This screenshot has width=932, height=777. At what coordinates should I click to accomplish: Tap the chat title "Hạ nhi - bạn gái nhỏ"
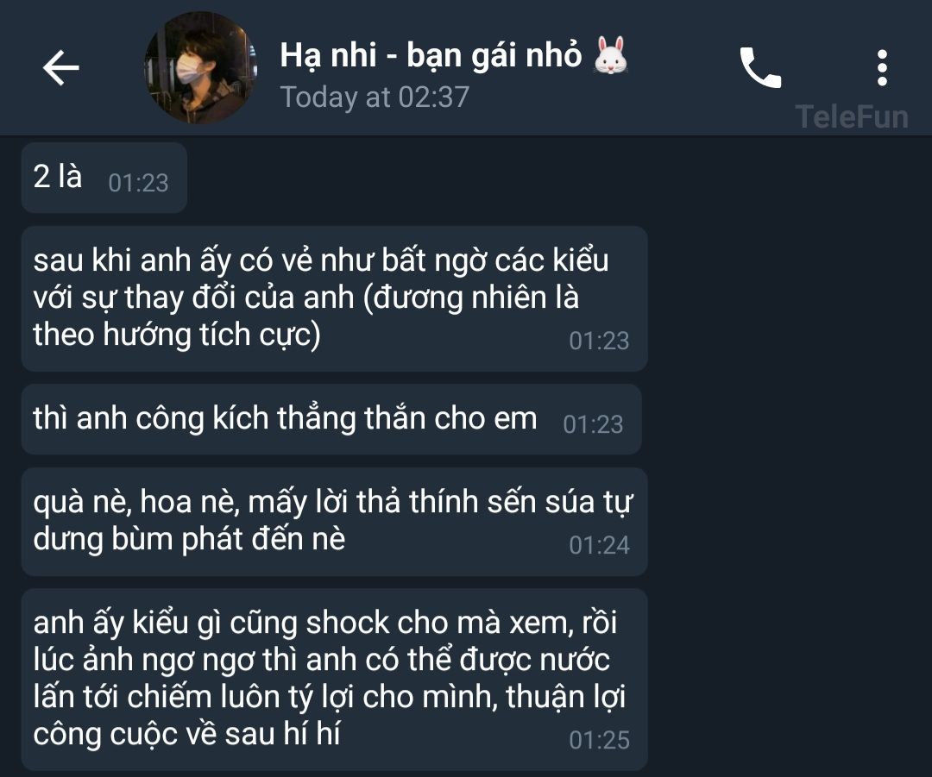click(431, 55)
